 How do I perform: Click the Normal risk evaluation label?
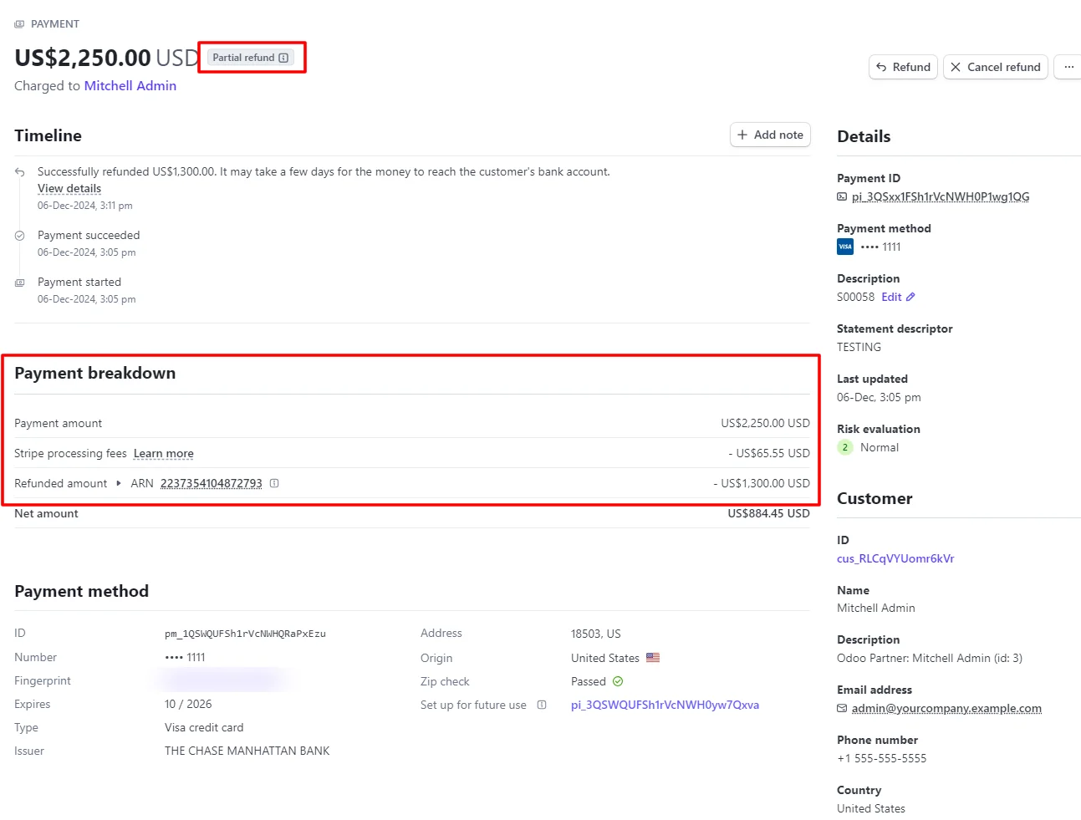[880, 447]
